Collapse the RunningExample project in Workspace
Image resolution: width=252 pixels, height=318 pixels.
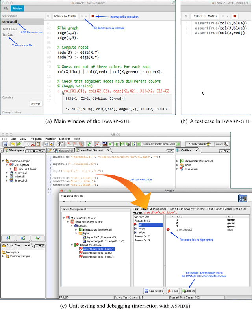coord(3,161)
